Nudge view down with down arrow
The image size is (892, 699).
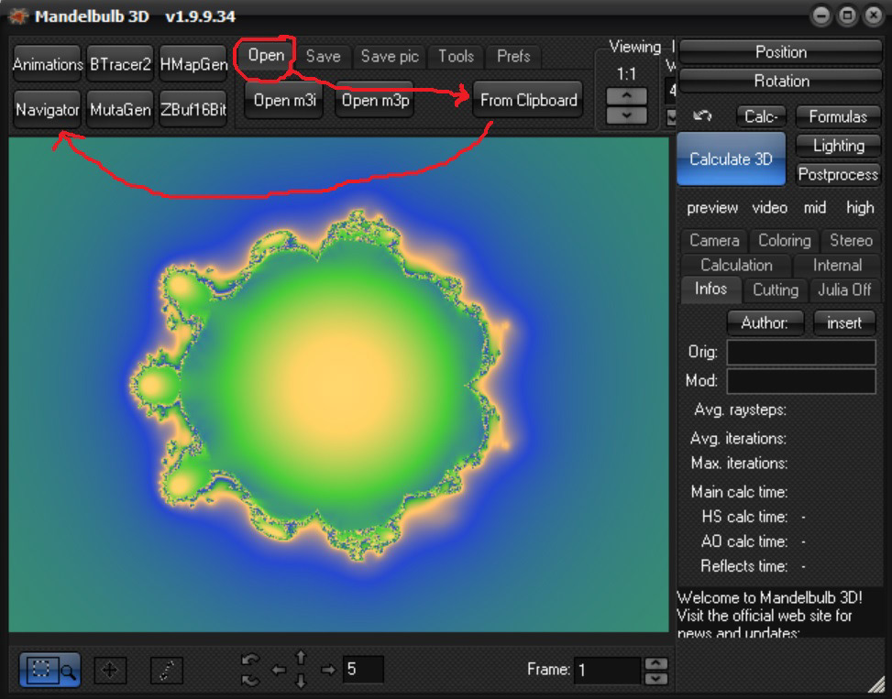coord(301,681)
